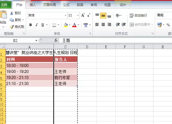The width and height of the screenshot is (172, 124).
Task: Align text left
Action: coord(97,25)
